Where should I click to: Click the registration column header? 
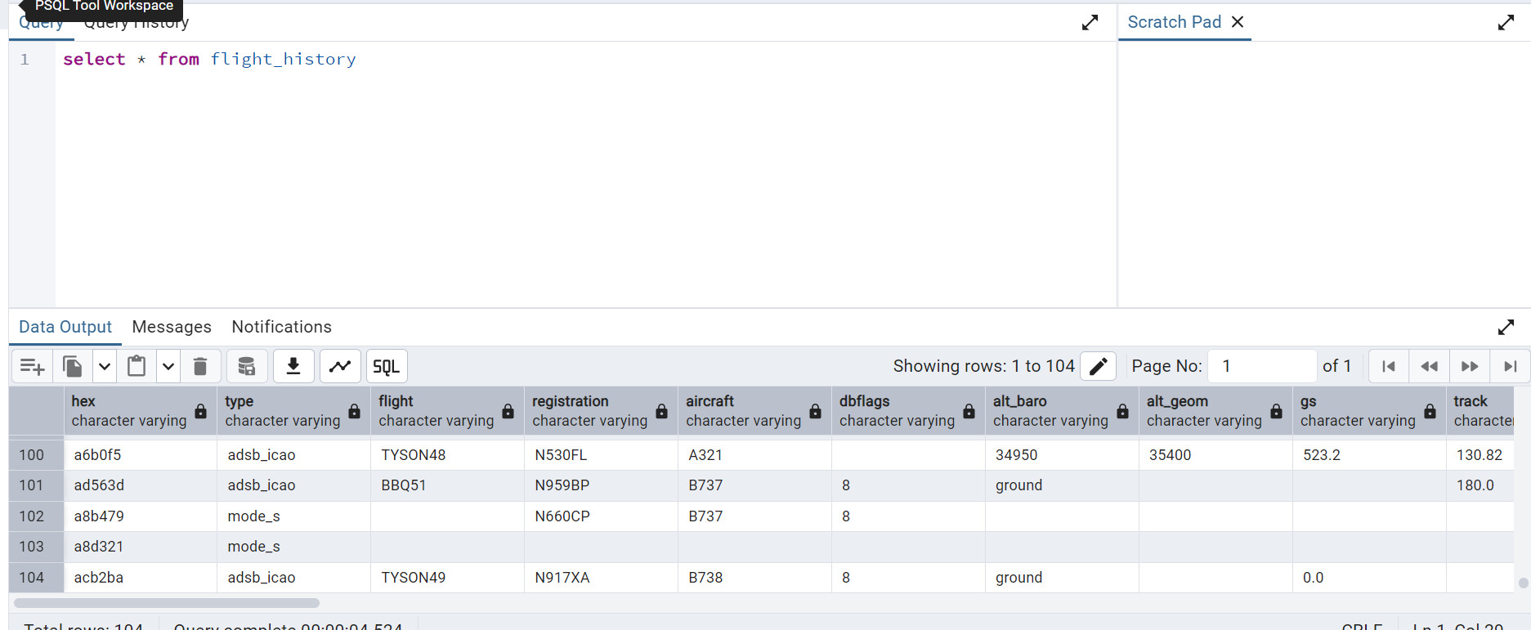click(x=602, y=411)
